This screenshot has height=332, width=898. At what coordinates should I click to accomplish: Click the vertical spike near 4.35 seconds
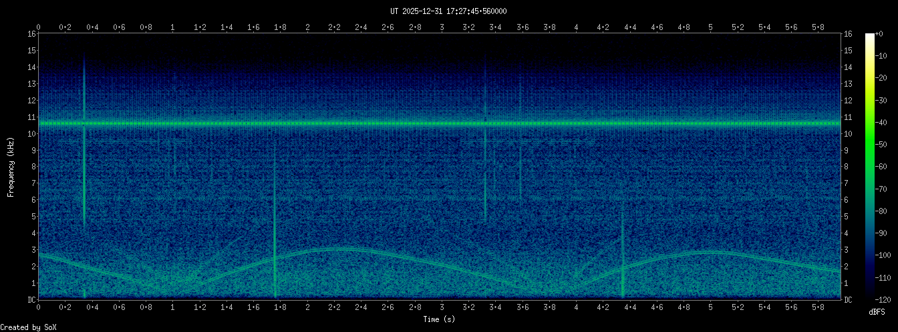point(622,260)
